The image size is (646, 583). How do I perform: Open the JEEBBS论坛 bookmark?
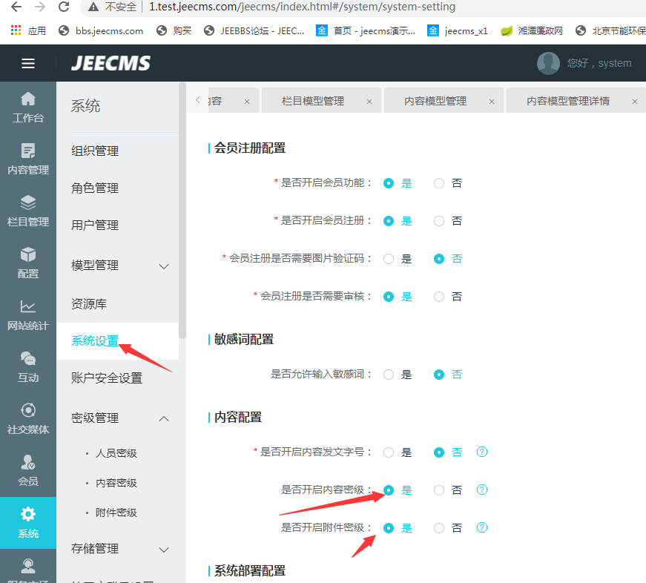click(254, 31)
